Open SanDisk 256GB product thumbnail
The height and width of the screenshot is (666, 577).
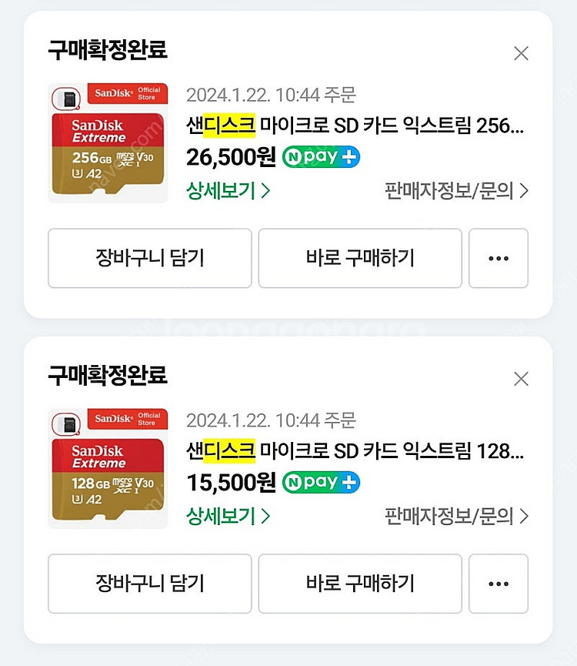pyautogui.click(x=108, y=142)
